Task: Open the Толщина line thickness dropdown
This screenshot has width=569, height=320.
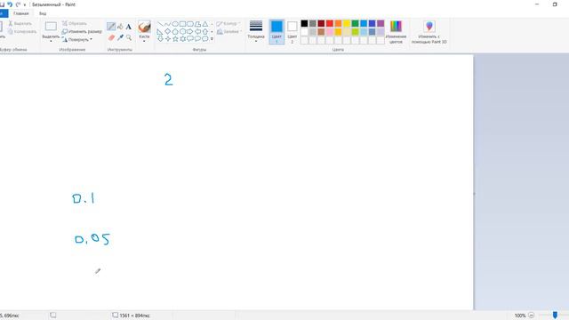Action: click(256, 32)
